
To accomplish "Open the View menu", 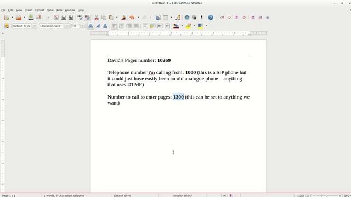I will (19, 10).
